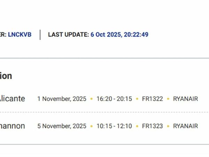
Task: Open flight number FR1323
Action: pos(152,126)
